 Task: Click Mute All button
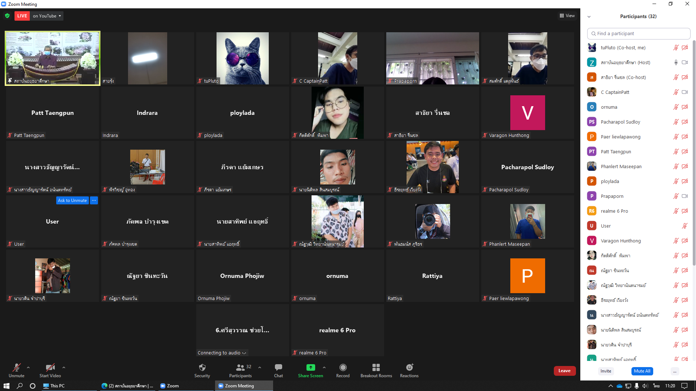tap(642, 371)
